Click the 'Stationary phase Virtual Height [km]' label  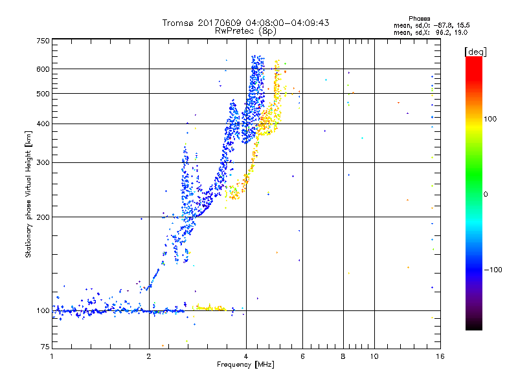28,194
